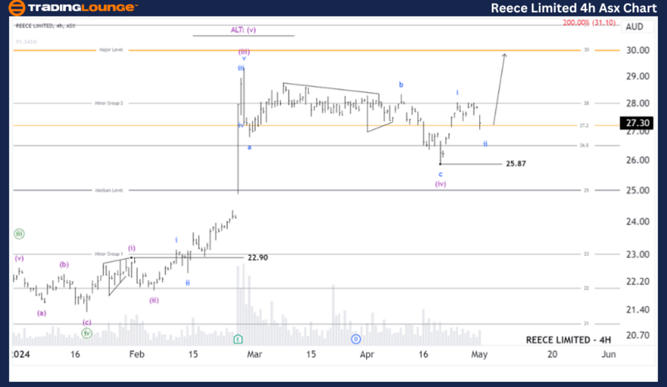
Task: Click the earnings 'E' marker icon
Action: pos(238,340)
